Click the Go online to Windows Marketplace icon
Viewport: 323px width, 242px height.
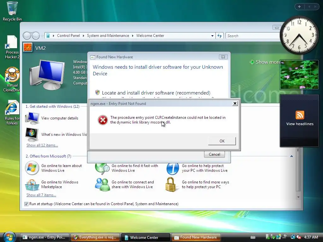[x=32, y=185]
